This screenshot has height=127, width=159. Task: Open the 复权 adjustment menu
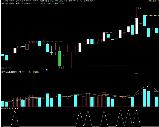(x=150, y=1)
